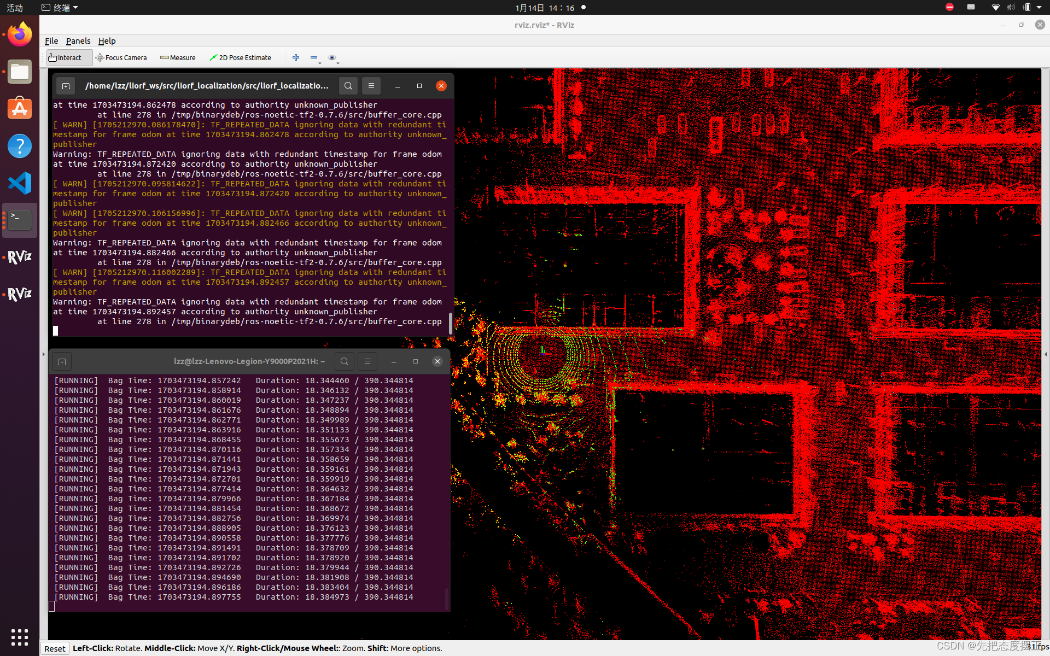Open the File menu
The image size is (1050, 656).
coord(51,41)
